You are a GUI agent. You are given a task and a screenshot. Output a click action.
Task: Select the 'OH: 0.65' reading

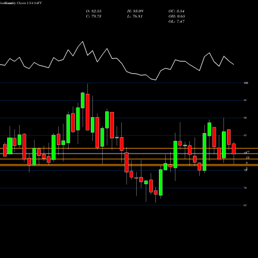tap(176, 17)
